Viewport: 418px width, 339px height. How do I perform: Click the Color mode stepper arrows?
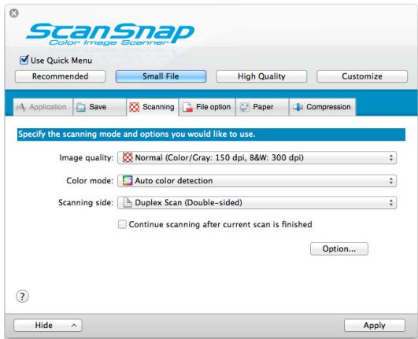pos(390,181)
